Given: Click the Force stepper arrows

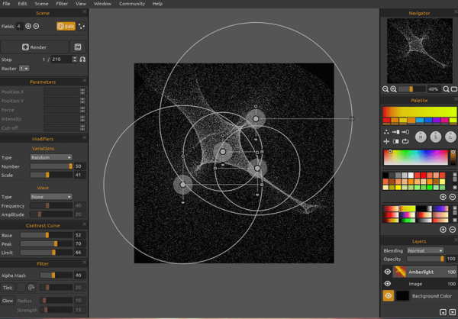Looking at the screenshot, I should coord(82,110).
